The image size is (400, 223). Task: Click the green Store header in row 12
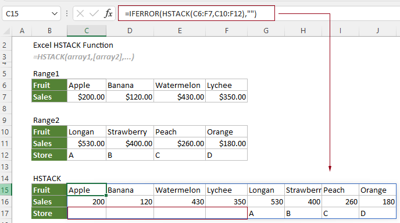coord(49,155)
